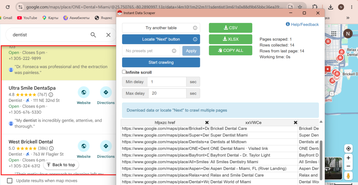Open the Chrome extensions puzzle icon
Image resolution: width=358 pixels, height=185 pixels.
click(315, 7)
